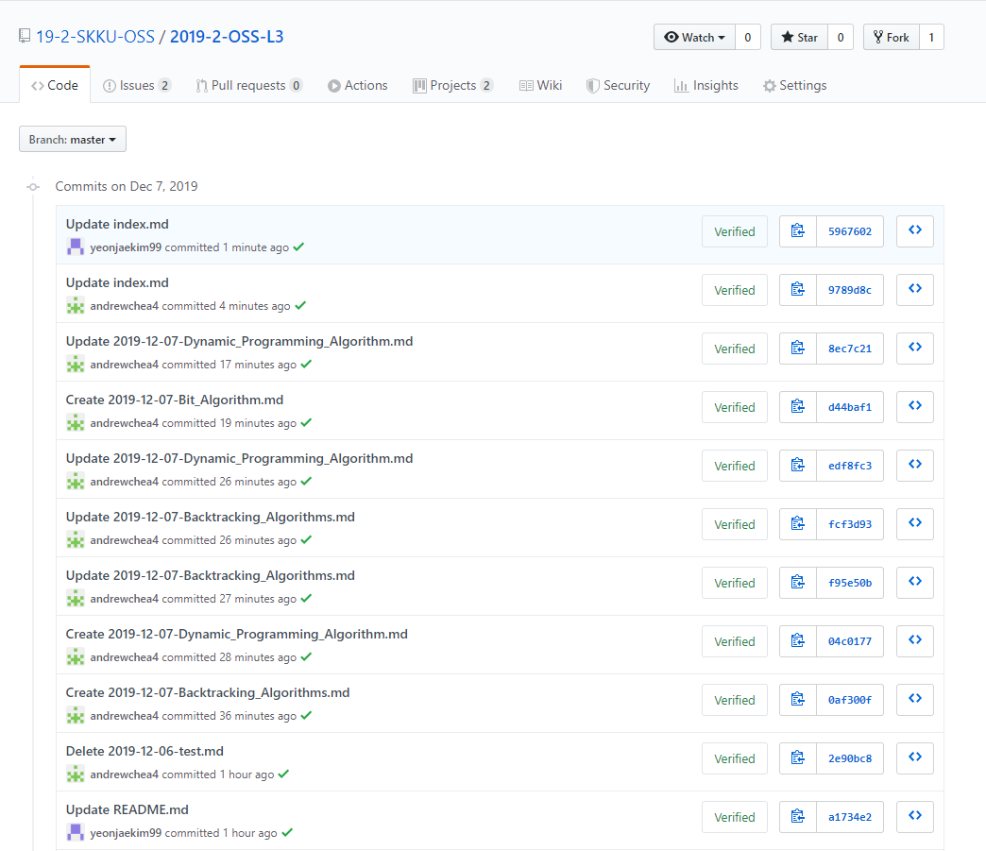Browse repository files at commit a1734e2
Viewport: 986px width, 851px height.
tap(914, 816)
